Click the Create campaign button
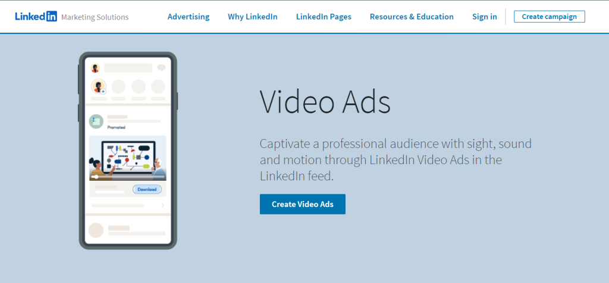This screenshot has height=283, width=609. 549,17
